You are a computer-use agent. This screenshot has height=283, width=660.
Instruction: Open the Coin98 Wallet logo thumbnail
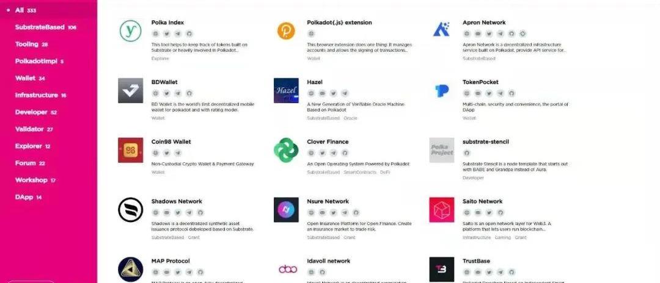(130, 150)
